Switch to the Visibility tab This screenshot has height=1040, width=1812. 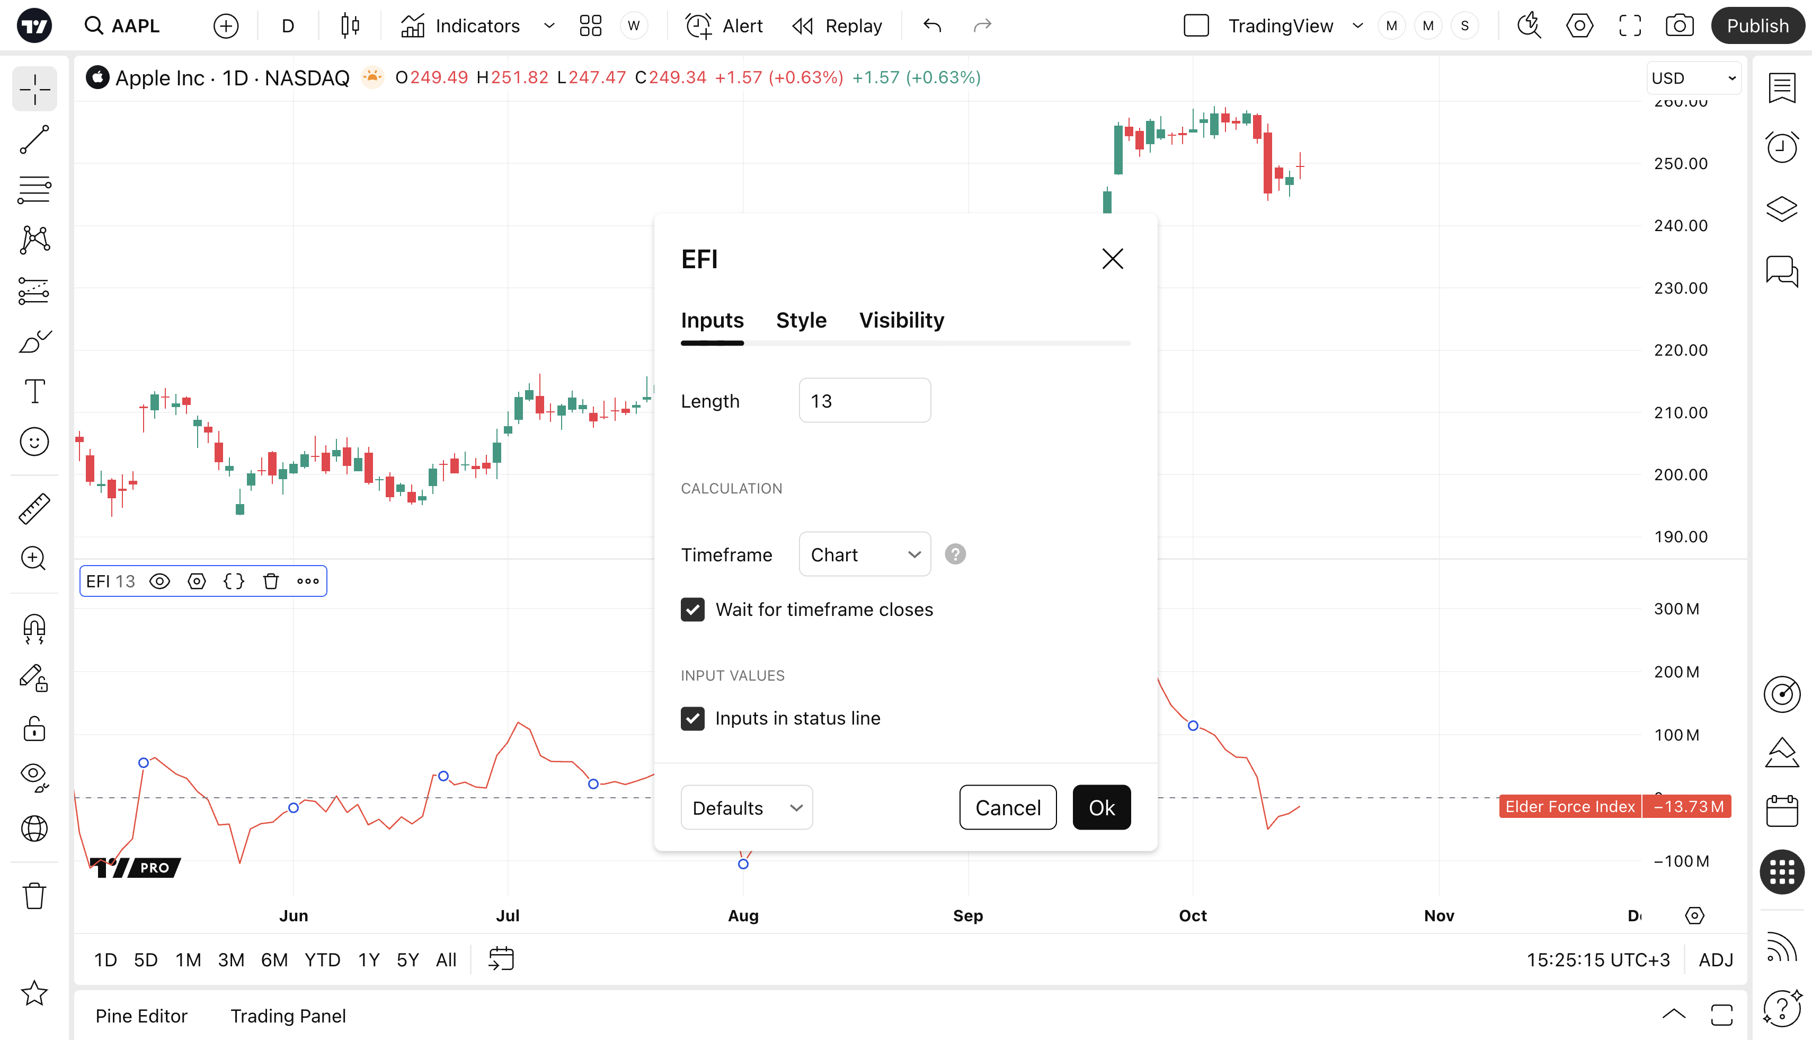[x=901, y=321]
